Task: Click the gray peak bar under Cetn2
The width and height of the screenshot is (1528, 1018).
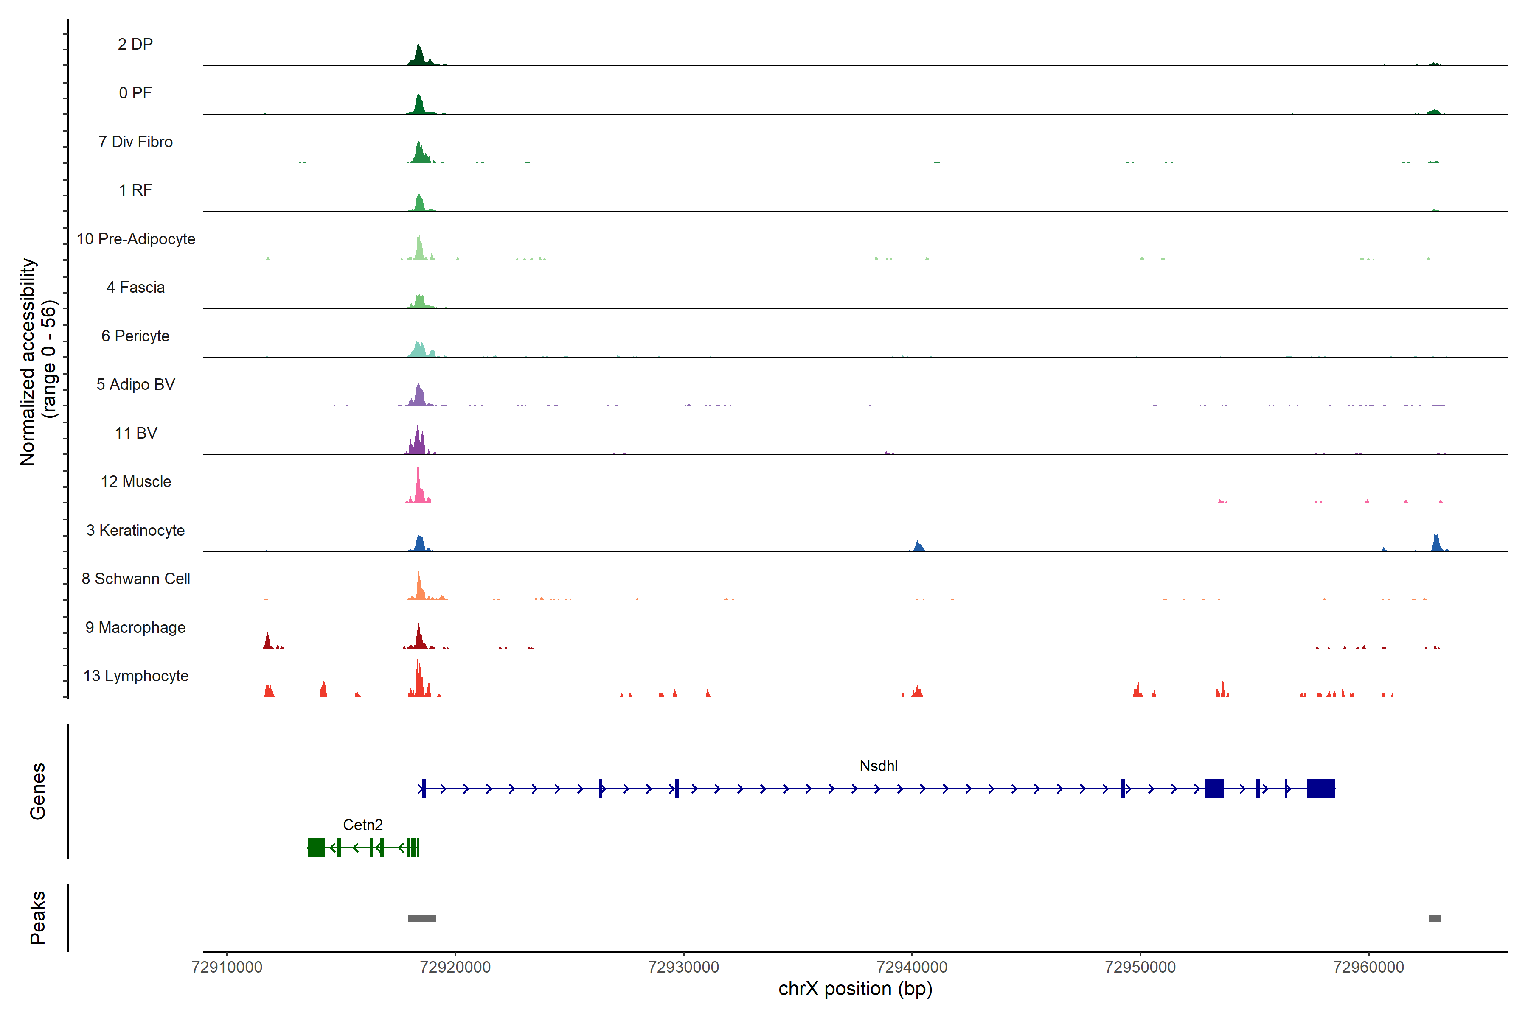Action: [421, 918]
